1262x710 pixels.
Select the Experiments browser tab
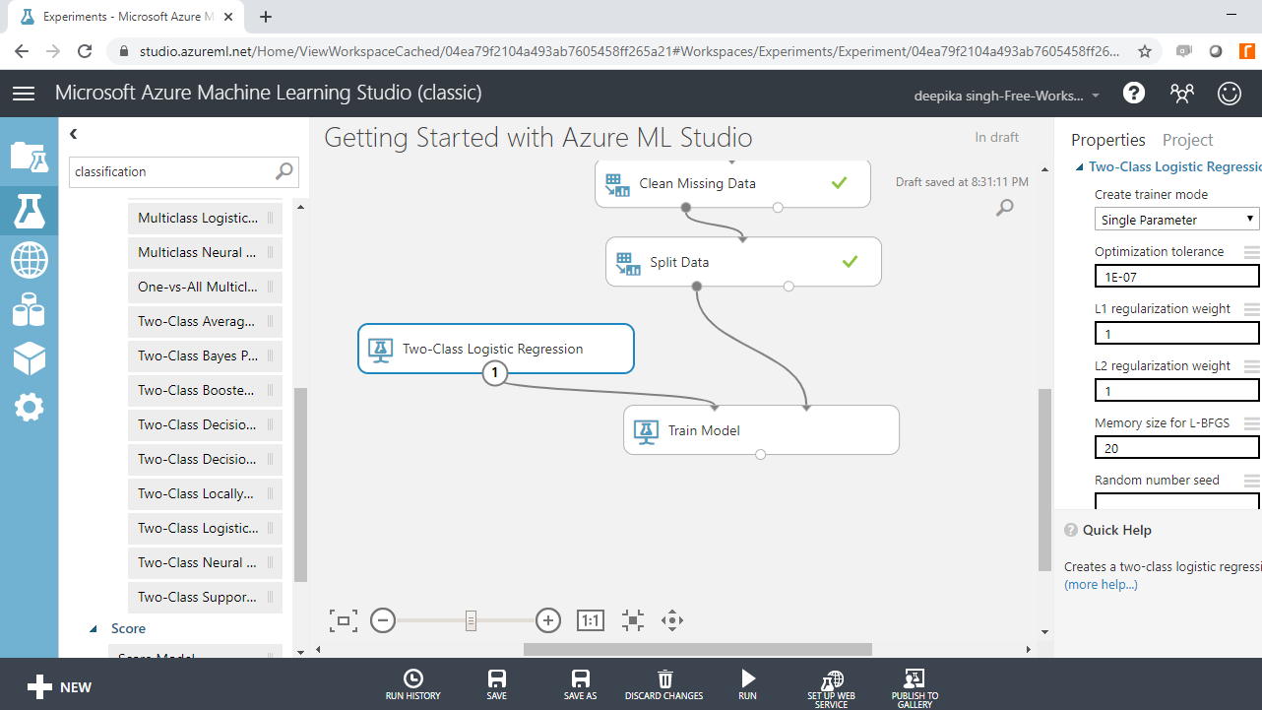pyautogui.click(x=126, y=17)
